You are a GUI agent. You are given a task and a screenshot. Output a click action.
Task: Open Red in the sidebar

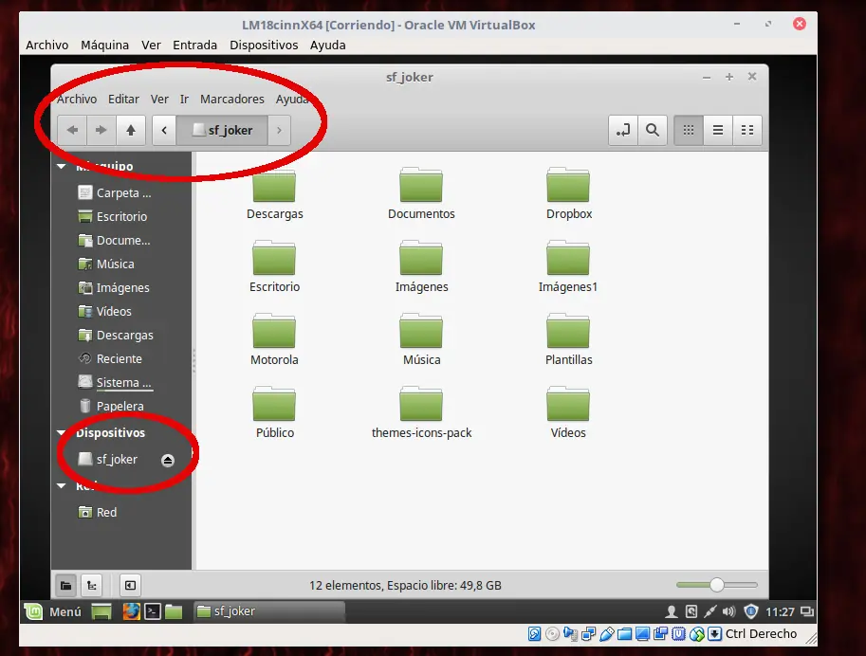click(x=98, y=513)
